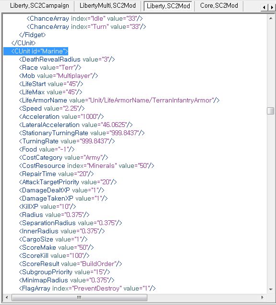Click the DamageTakenXP value="1" line
This screenshot has height=305, width=276.
point(63,198)
